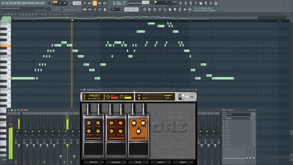Open the Plugin picker icon
Screen dimensions: 293x165
[x=175, y=9]
